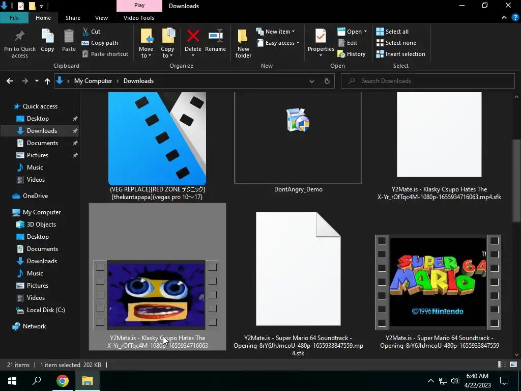Click Select all in the ribbon
This screenshot has height=391, width=521.
click(392, 32)
